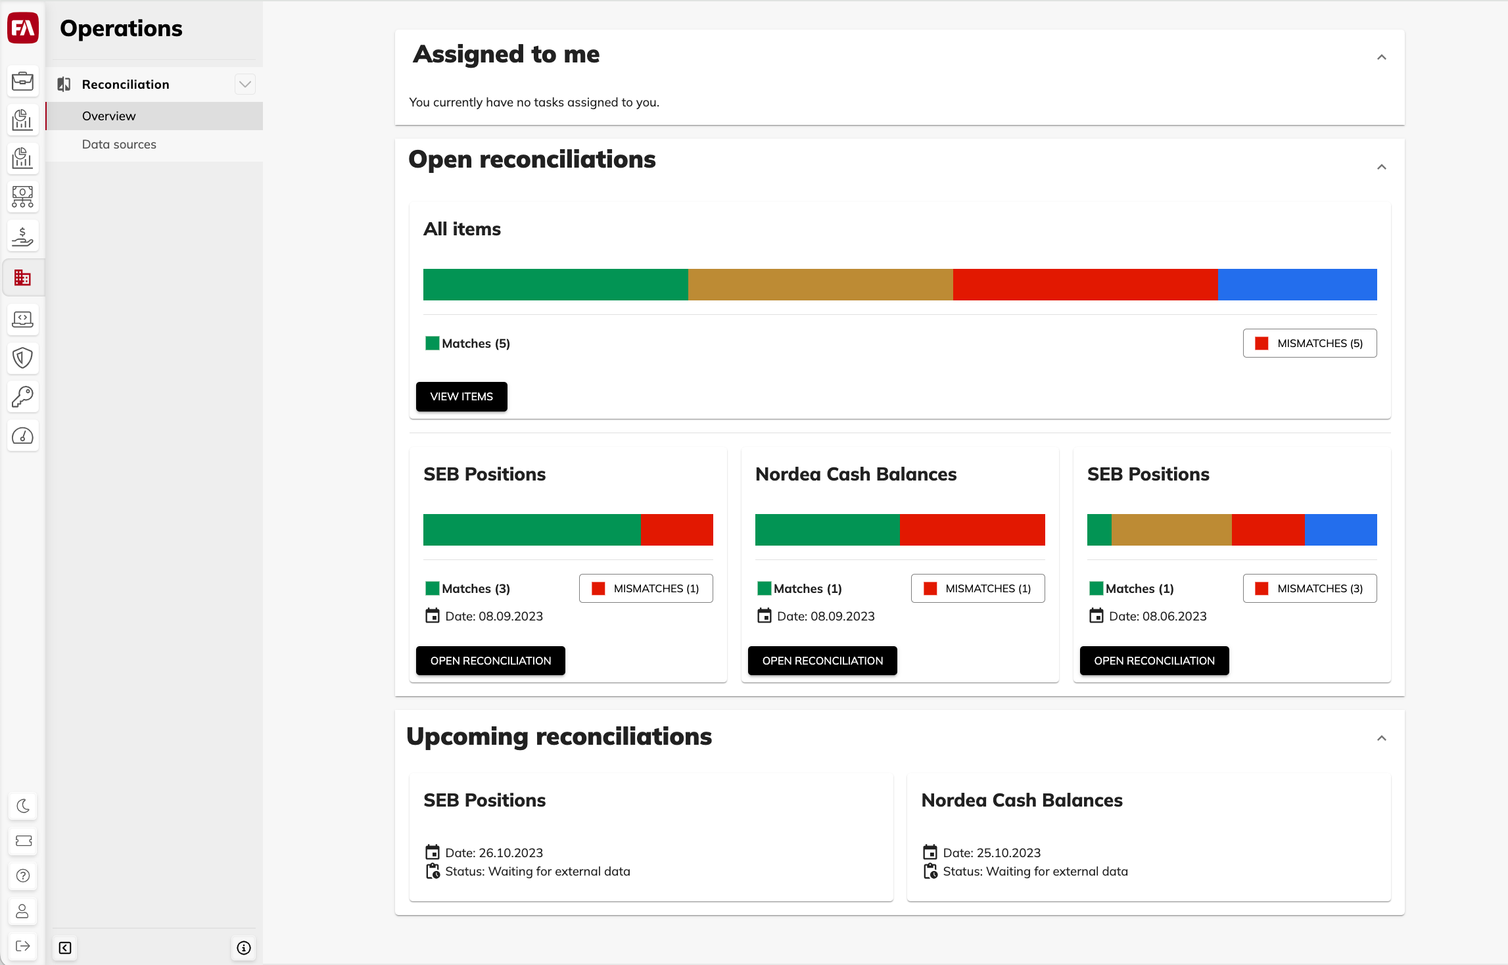This screenshot has width=1508, height=965.
Task: Open reconciliation for Nordea Cash Balances
Action: point(822,661)
